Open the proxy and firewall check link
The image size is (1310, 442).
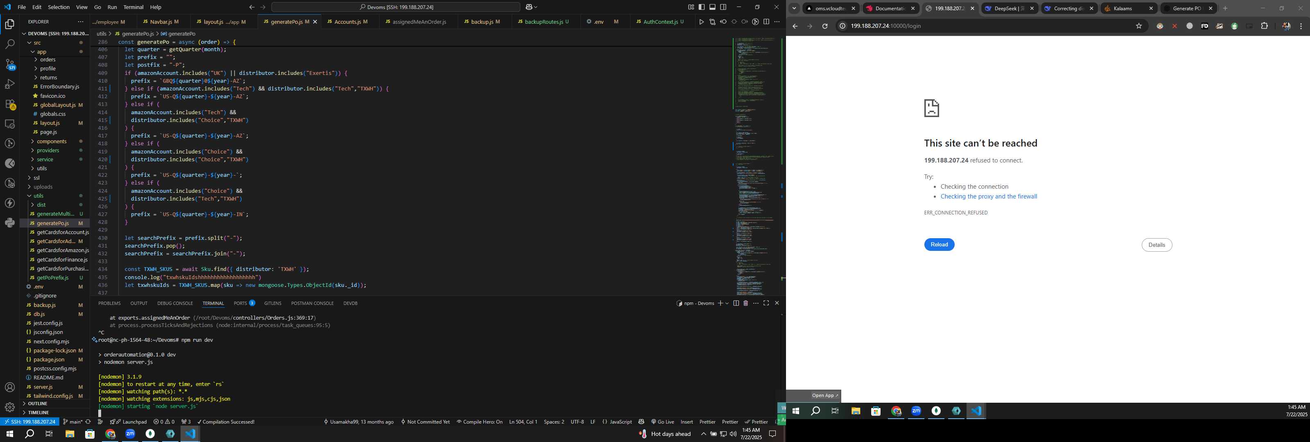[x=988, y=196]
